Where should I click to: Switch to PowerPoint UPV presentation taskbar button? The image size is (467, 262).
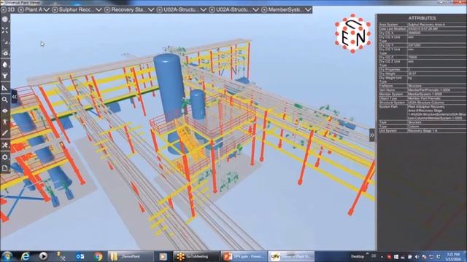coord(244,256)
